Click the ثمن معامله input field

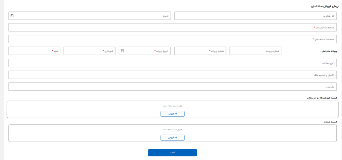(x=172, y=63)
